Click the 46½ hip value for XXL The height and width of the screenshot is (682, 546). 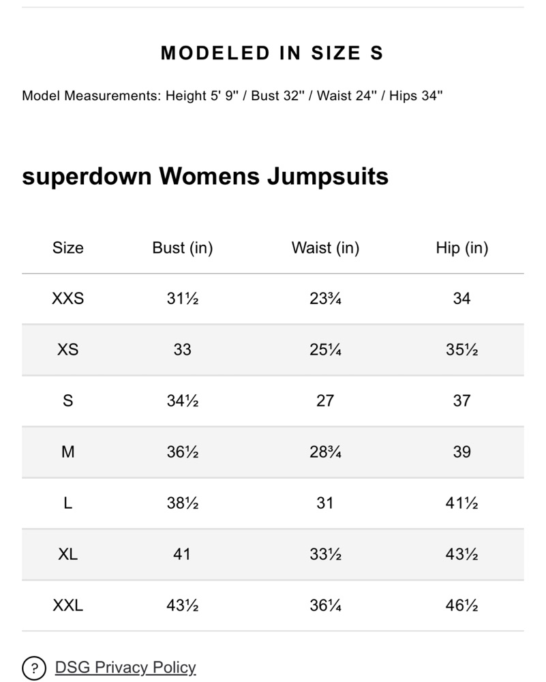coord(461,606)
